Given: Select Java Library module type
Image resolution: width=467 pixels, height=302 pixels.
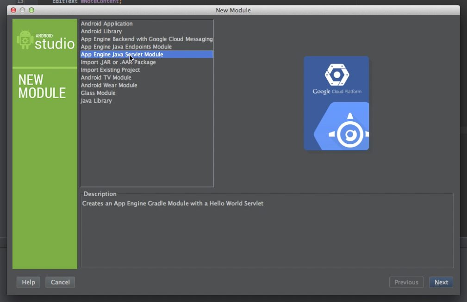Looking at the screenshot, I should (x=147, y=101).
